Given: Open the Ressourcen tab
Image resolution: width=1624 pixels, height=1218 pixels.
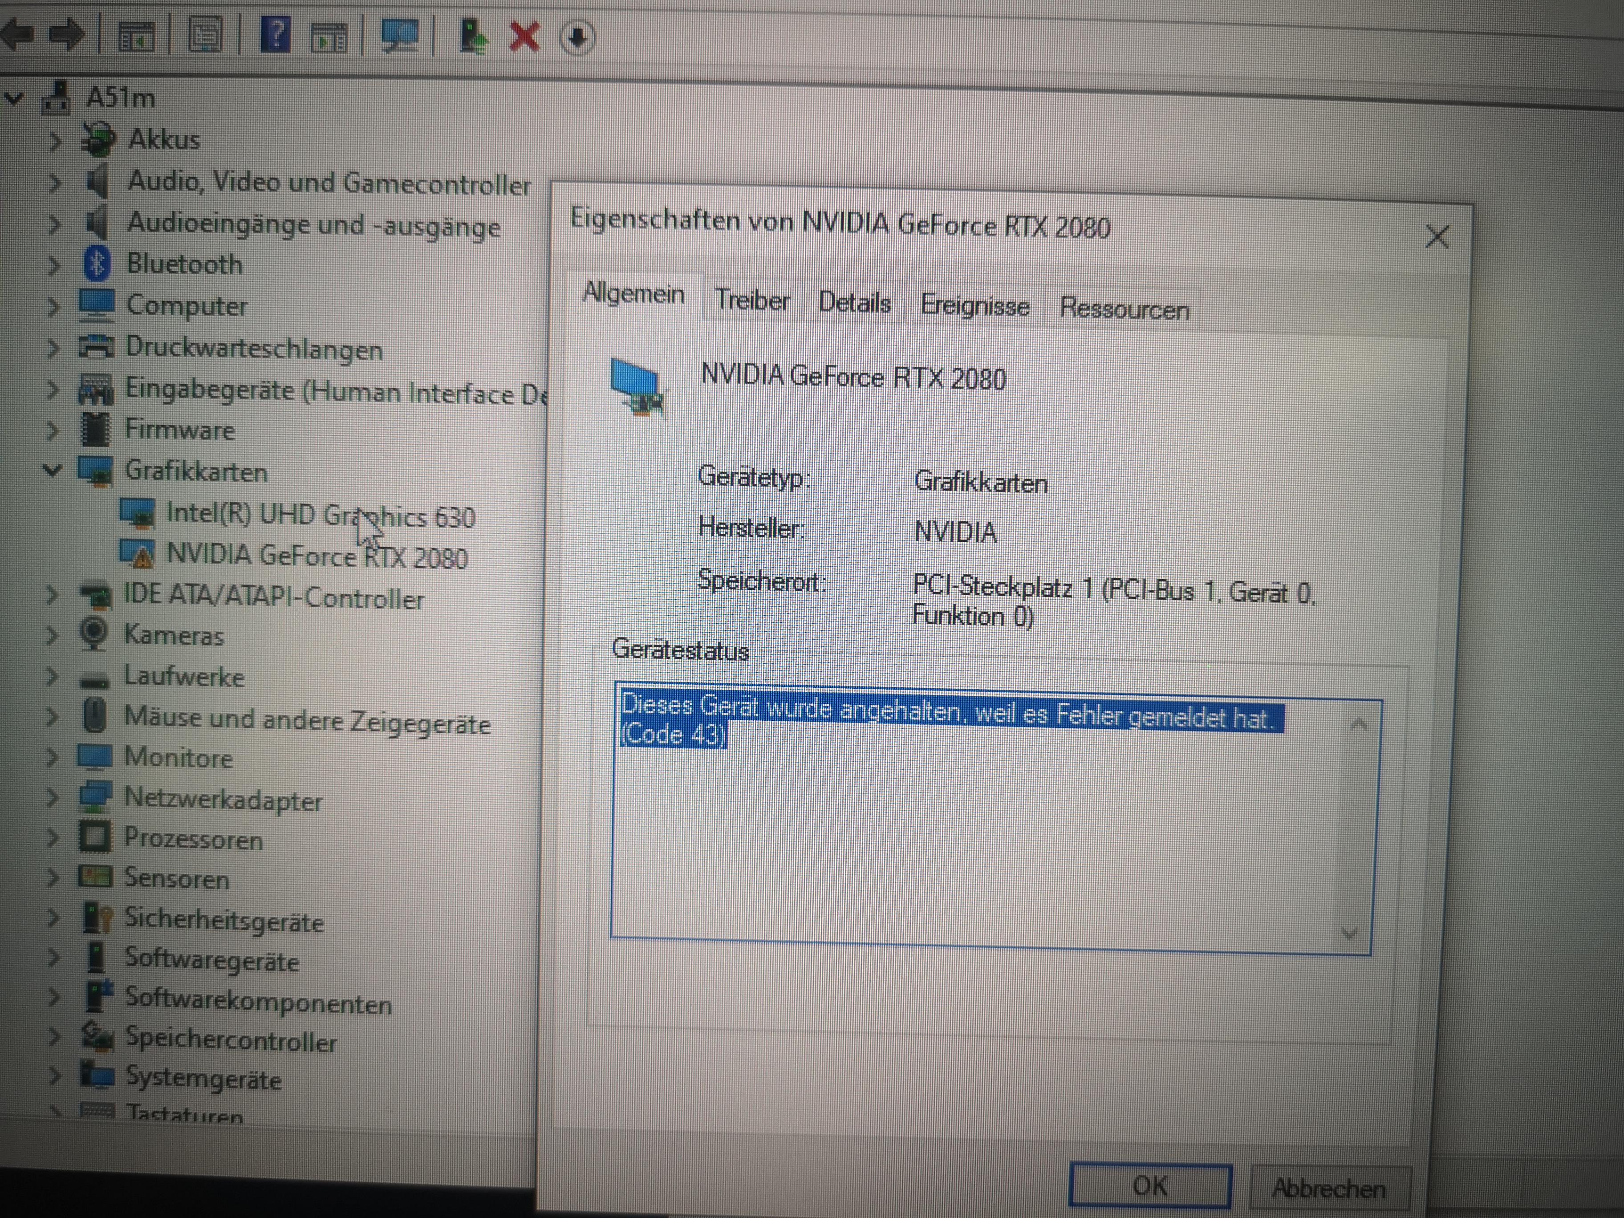Looking at the screenshot, I should click(x=1124, y=309).
